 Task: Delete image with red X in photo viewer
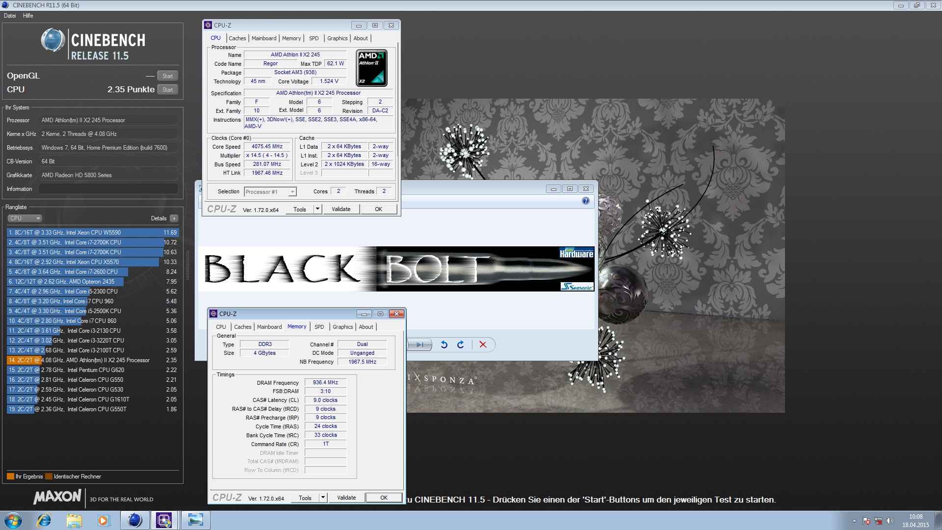[483, 344]
